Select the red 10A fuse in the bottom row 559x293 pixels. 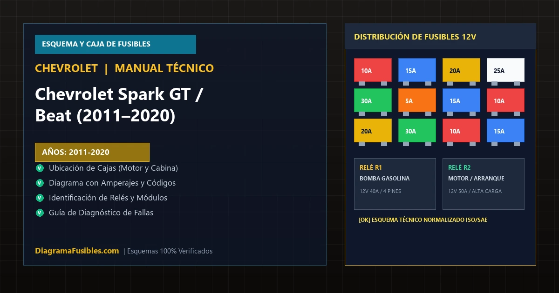coord(461,131)
